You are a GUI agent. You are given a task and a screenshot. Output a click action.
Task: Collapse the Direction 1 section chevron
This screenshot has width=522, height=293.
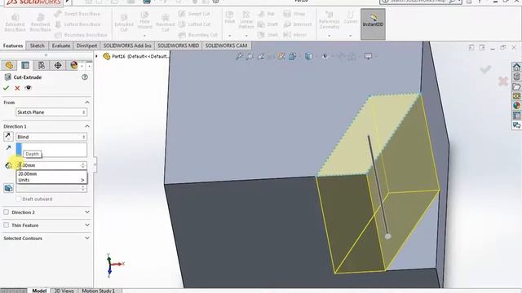coord(87,126)
